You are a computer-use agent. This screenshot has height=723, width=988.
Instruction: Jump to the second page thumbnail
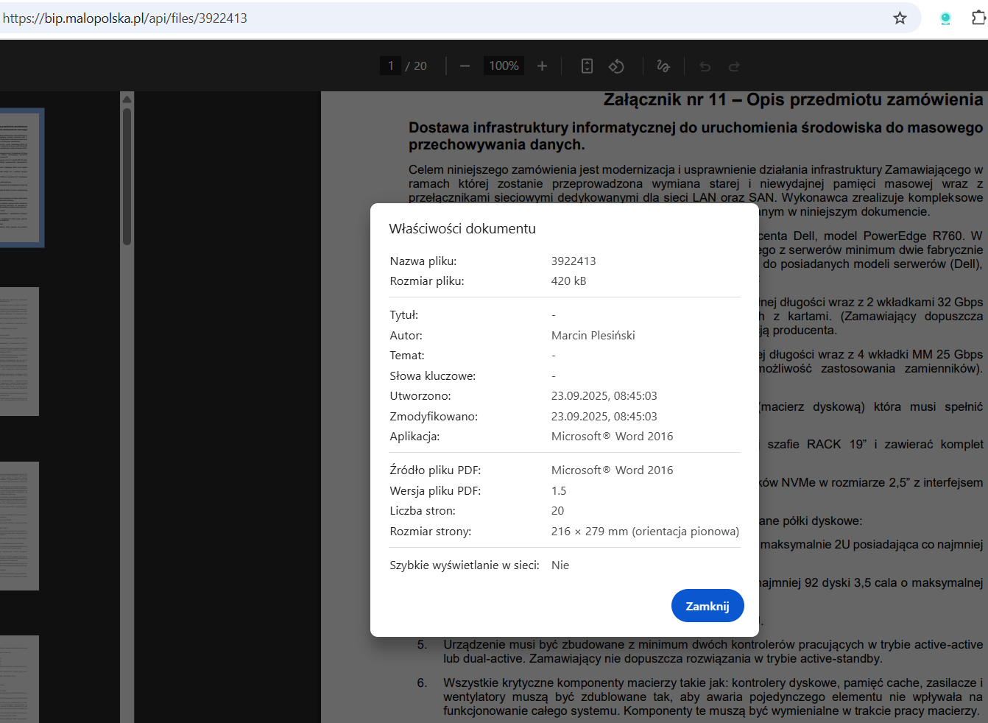click(x=18, y=351)
